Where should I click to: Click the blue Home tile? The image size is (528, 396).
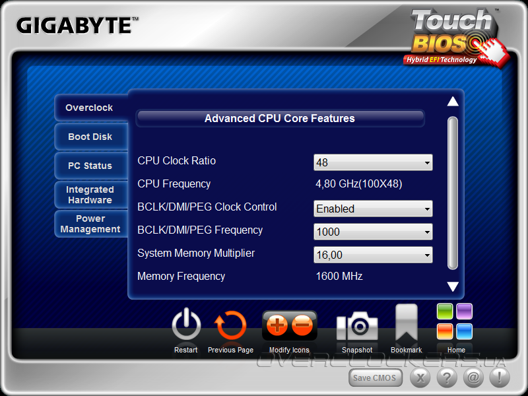465,331
